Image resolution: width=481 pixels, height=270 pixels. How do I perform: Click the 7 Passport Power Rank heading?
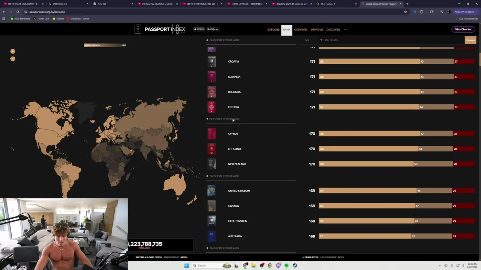pos(222,119)
